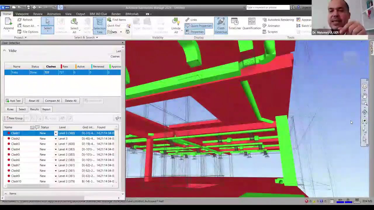
Task: Close the Clash Detective panel
Action: (x=123, y=43)
